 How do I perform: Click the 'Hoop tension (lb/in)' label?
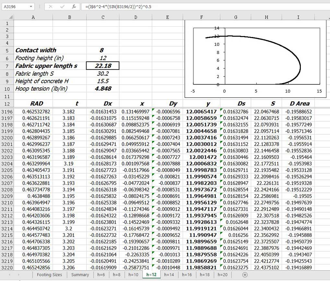41,89
